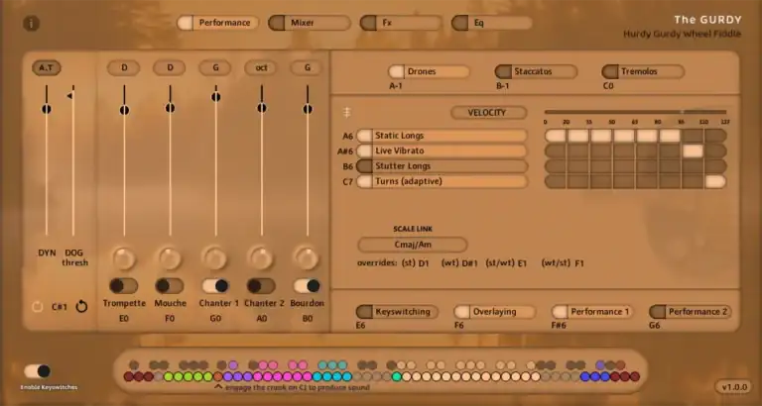Disable the Bourdon switch
This screenshot has width=762, height=406.
point(308,286)
